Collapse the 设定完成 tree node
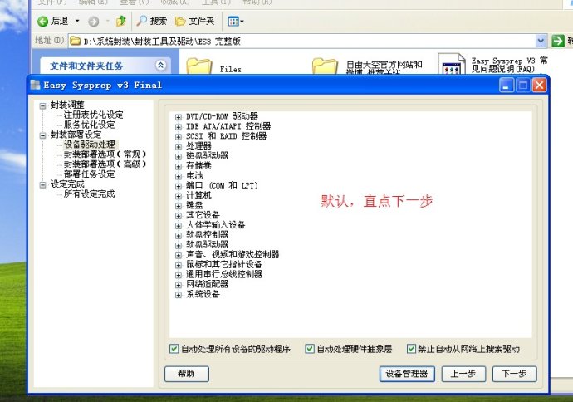 click(x=42, y=184)
